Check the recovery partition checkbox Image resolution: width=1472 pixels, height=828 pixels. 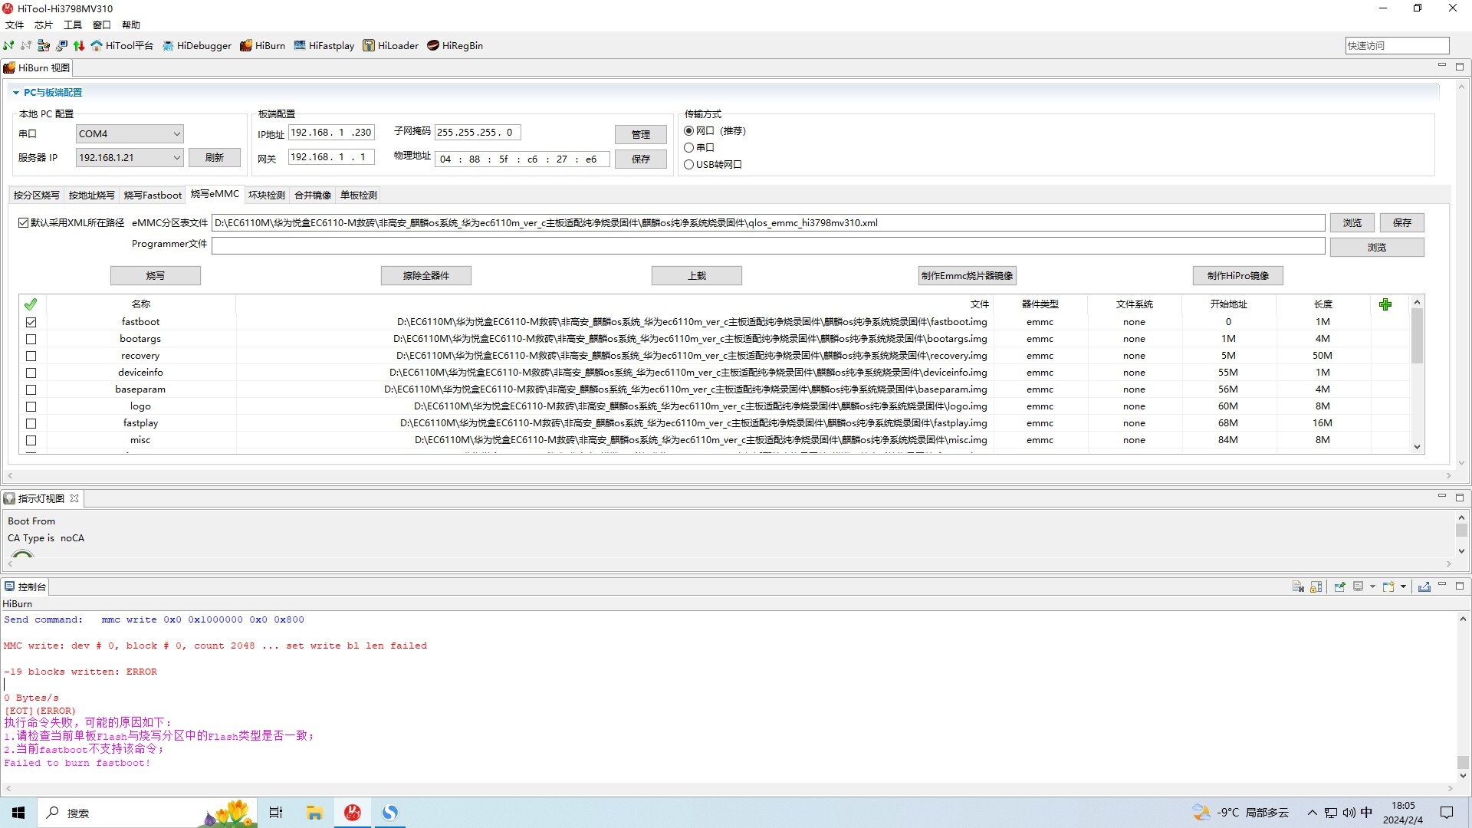coord(31,356)
